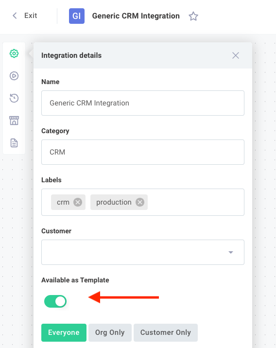Click the Generic CRM Integration header title

click(136, 16)
